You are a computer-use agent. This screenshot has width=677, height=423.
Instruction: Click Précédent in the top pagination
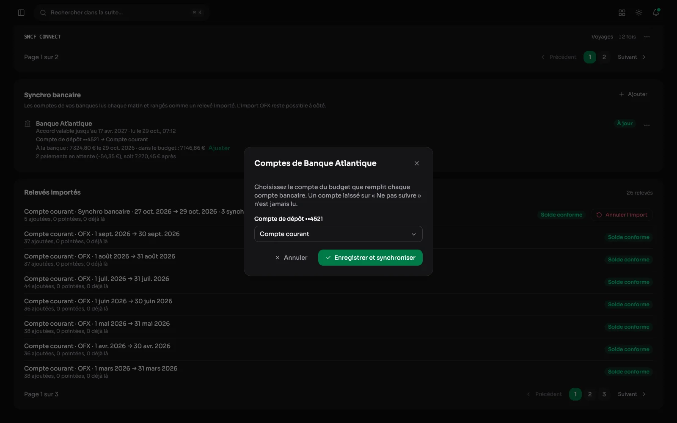pyautogui.click(x=559, y=57)
